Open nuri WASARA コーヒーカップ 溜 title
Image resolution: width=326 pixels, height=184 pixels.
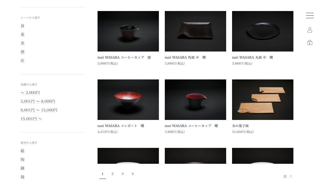click(124, 57)
